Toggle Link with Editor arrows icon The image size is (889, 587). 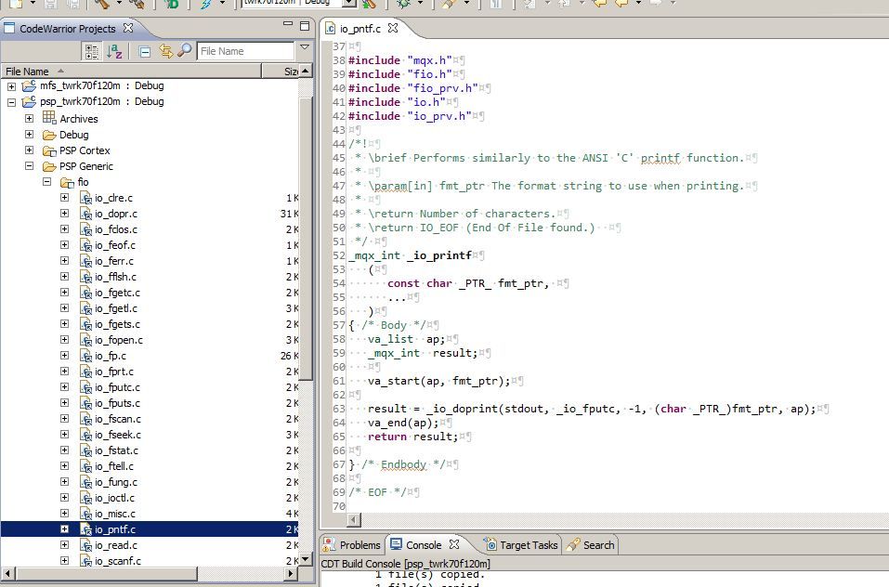coord(165,51)
